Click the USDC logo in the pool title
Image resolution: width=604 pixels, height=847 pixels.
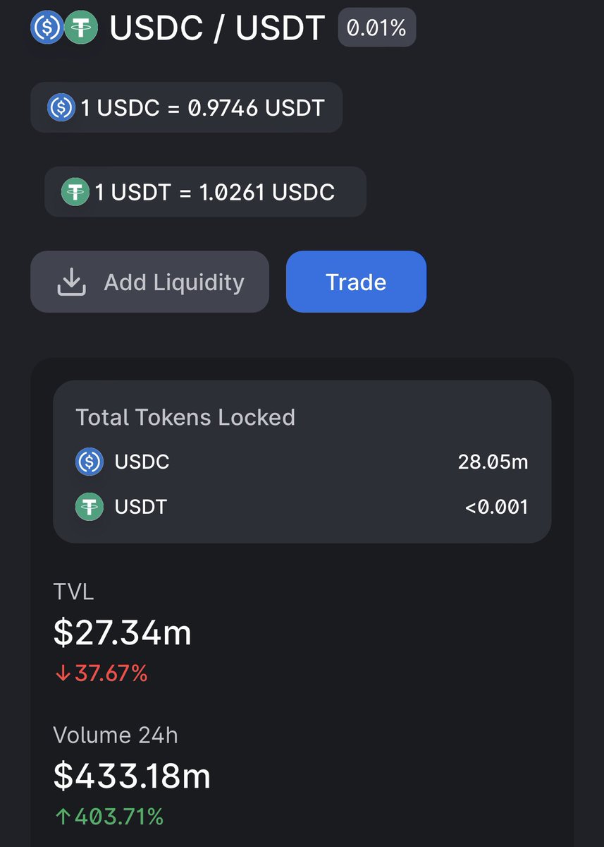[47, 28]
